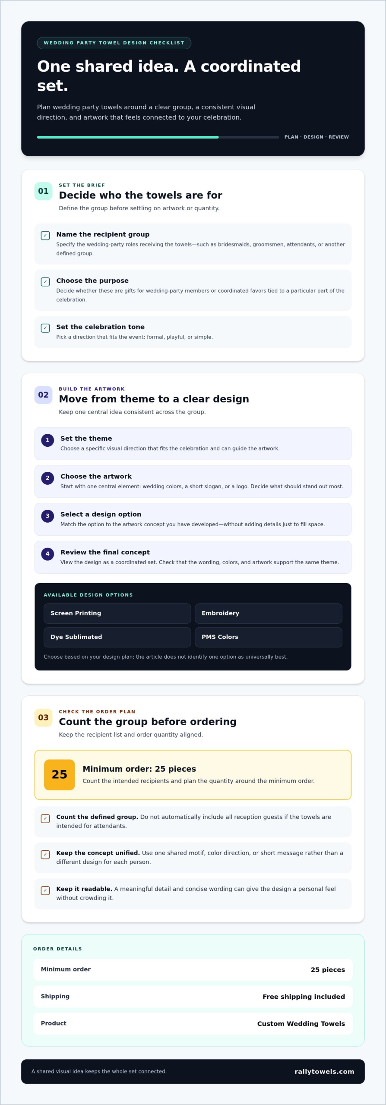Select step 4 circle for final concept
386x1105 pixels.
tap(47, 554)
